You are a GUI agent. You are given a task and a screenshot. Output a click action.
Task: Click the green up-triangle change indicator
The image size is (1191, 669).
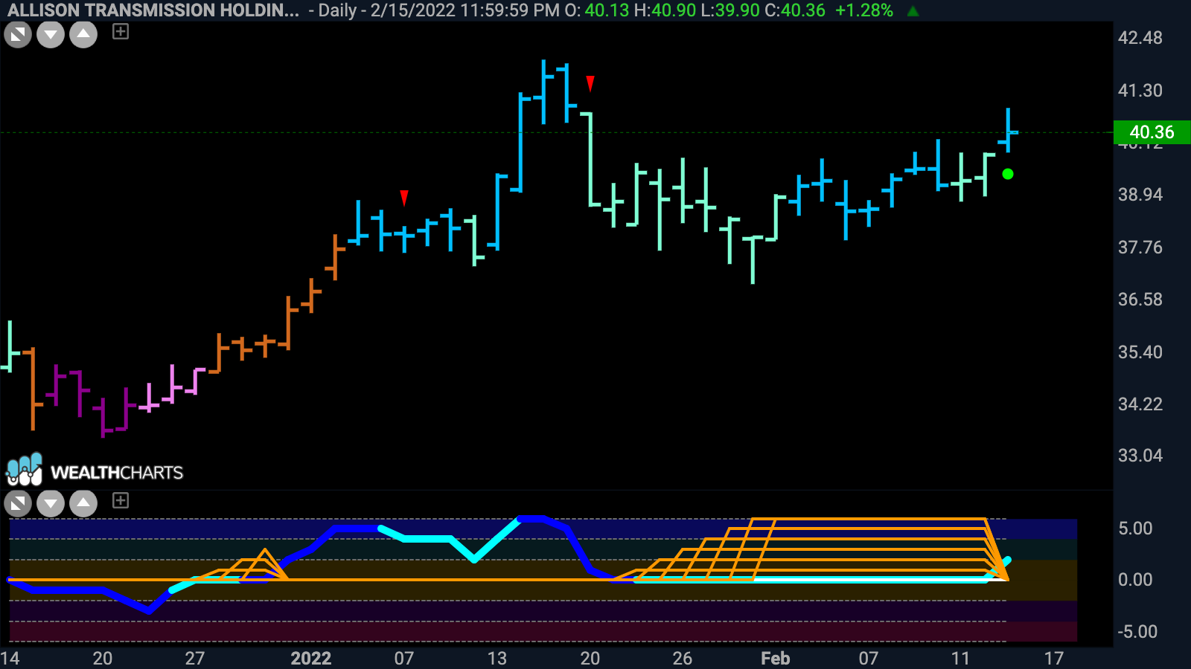pos(913,11)
